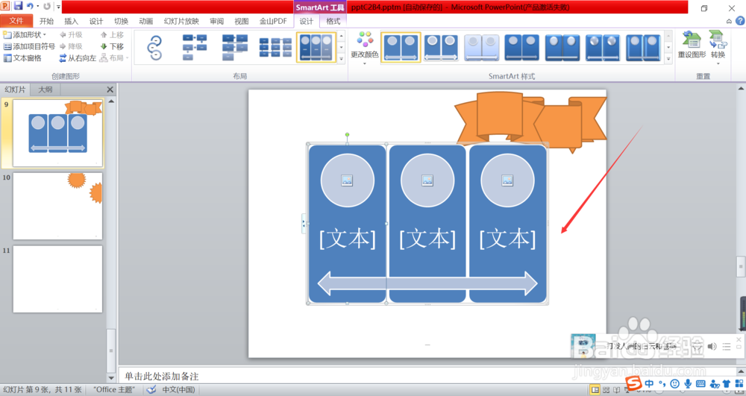This screenshot has height=396, width=746.
Task: Select the fifth SmartArt style thumbnail
Action: pos(562,48)
